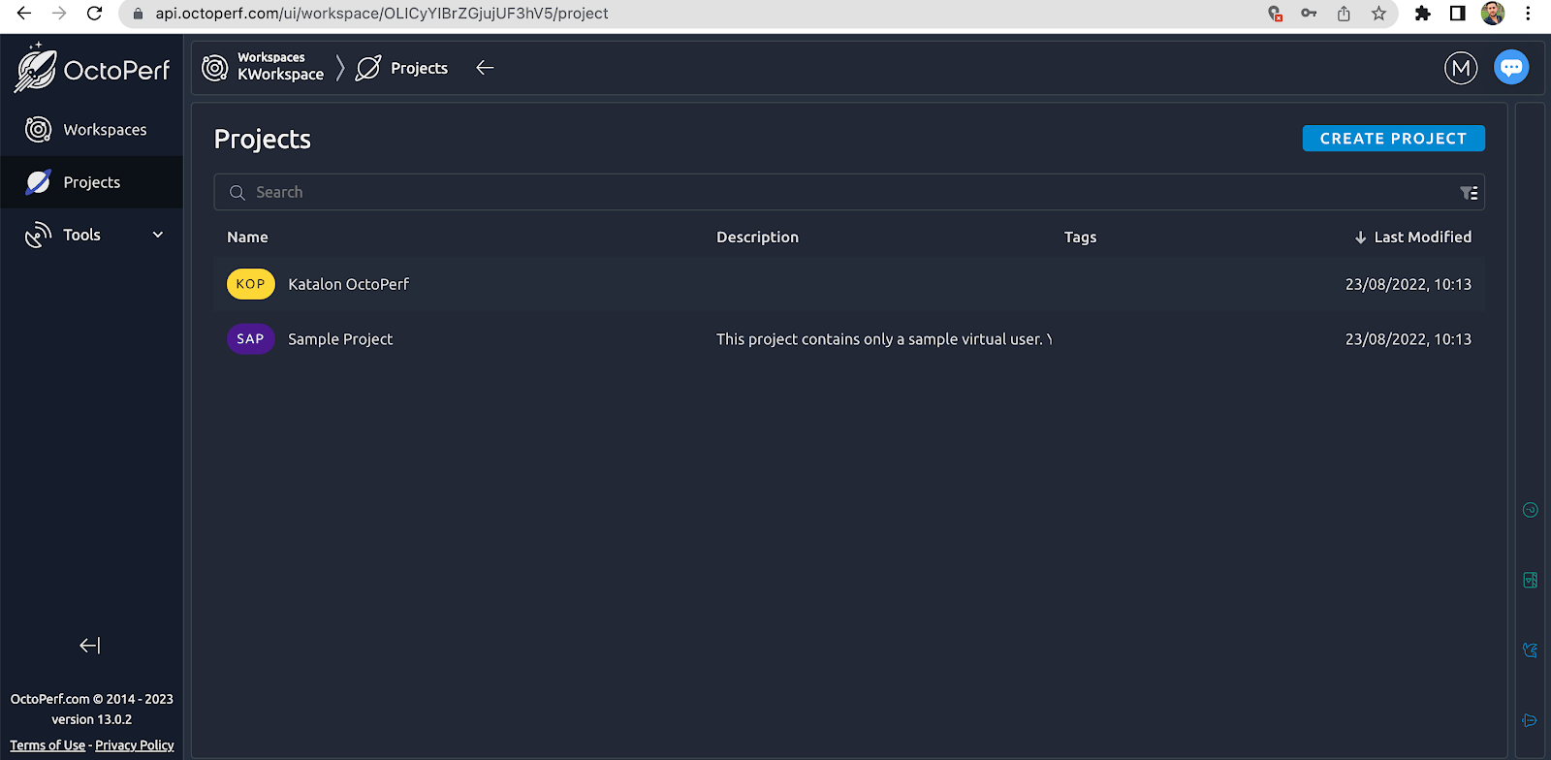The width and height of the screenshot is (1551, 760).
Task: Sort by the Name column header
Action: coord(247,237)
